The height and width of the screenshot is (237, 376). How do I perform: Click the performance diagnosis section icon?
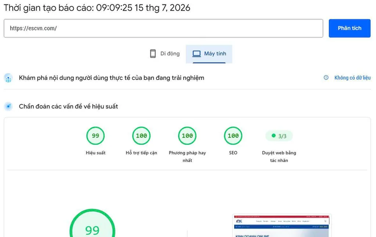point(8,106)
